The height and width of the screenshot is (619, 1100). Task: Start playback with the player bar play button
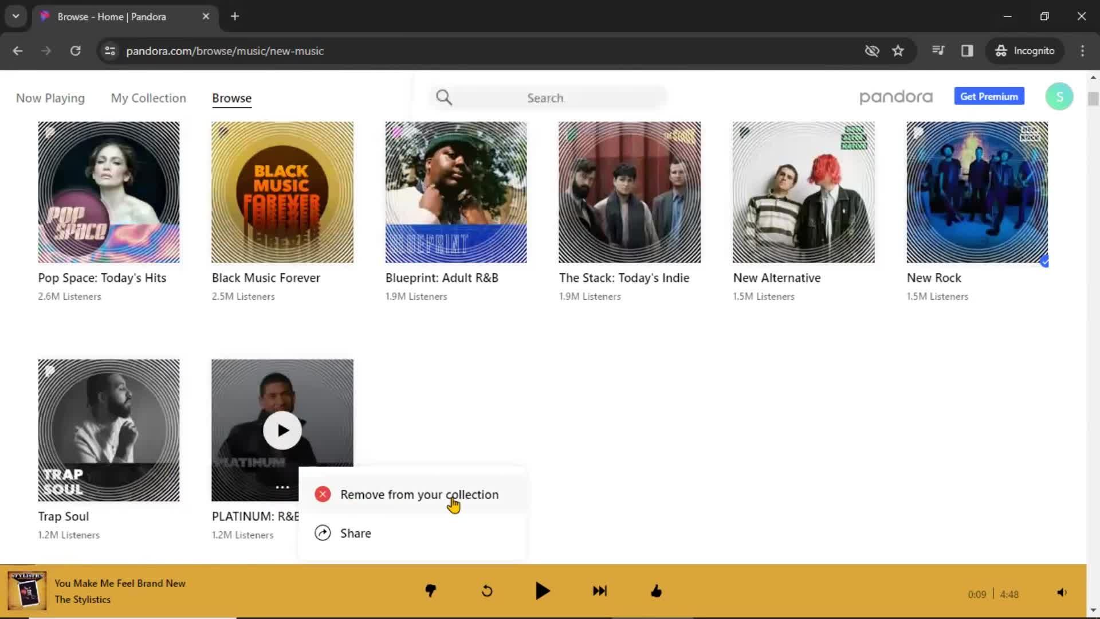click(543, 591)
